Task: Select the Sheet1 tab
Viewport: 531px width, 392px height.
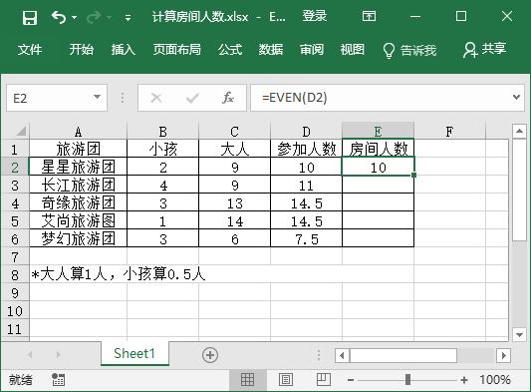Action: pyautogui.click(x=134, y=354)
